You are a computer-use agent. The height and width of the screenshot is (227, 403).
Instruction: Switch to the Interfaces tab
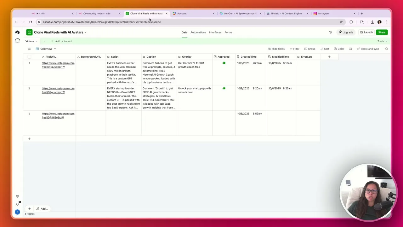215,32
